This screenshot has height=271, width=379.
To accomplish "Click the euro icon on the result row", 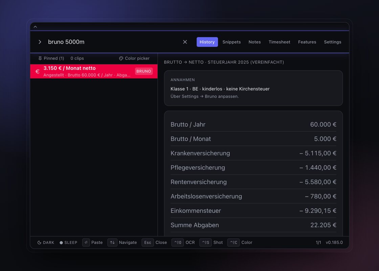I will coord(38,71).
